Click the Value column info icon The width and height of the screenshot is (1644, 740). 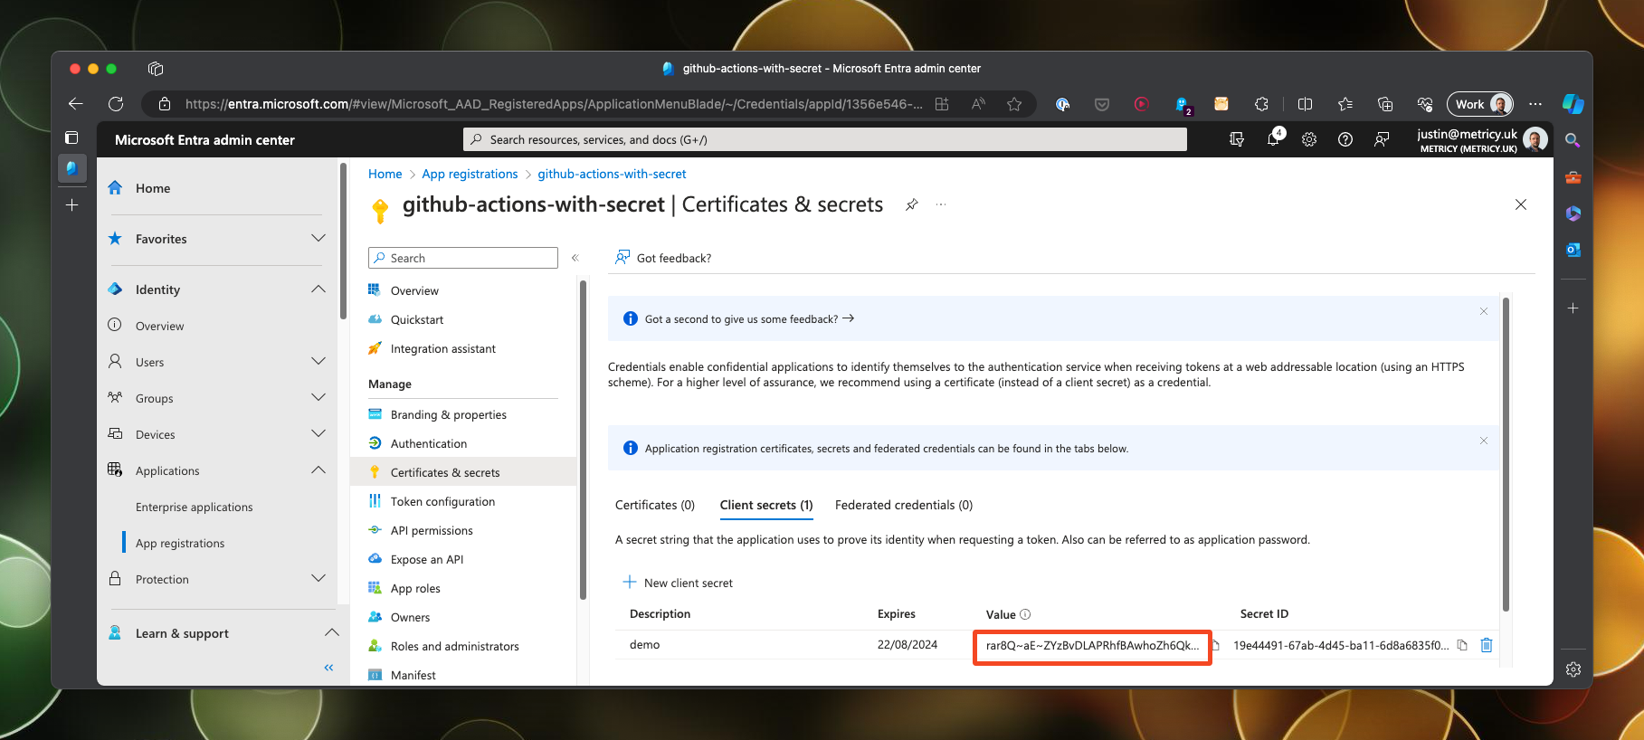tap(1025, 614)
